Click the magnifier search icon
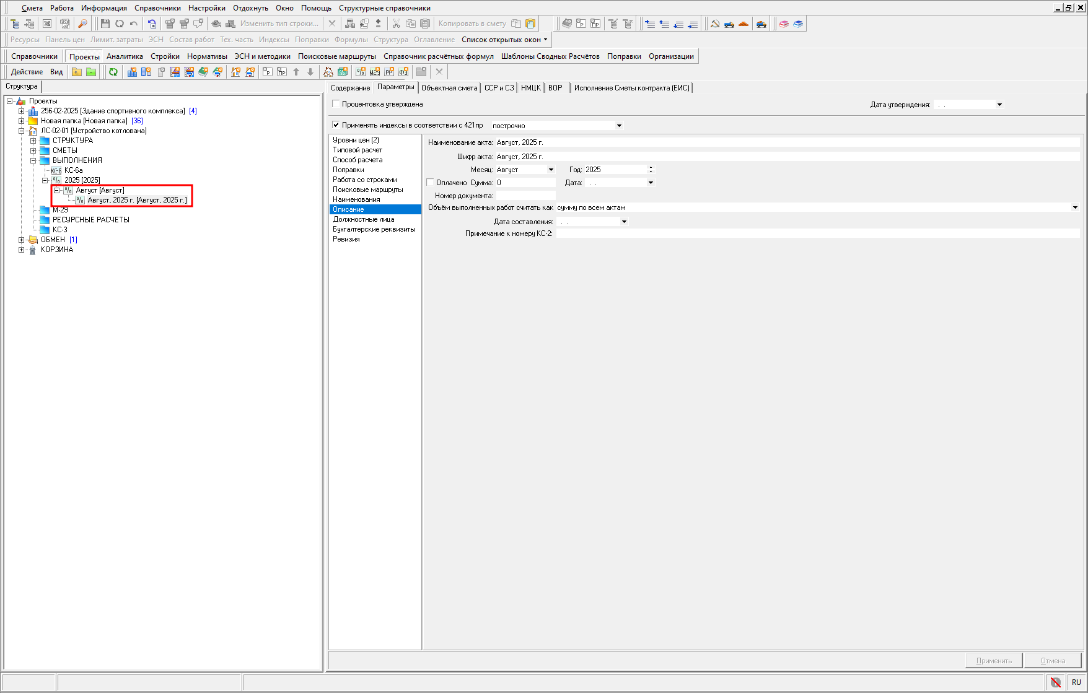1088x693 pixels. click(82, 24)
